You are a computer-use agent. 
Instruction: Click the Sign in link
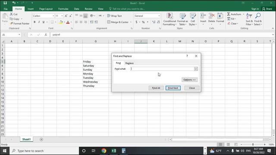(255, 9)
